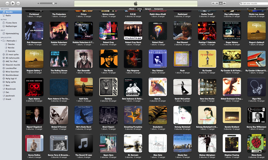Select the Jazzknask playlist
Screen dimensions: 268x160
[x=11, y=96]
